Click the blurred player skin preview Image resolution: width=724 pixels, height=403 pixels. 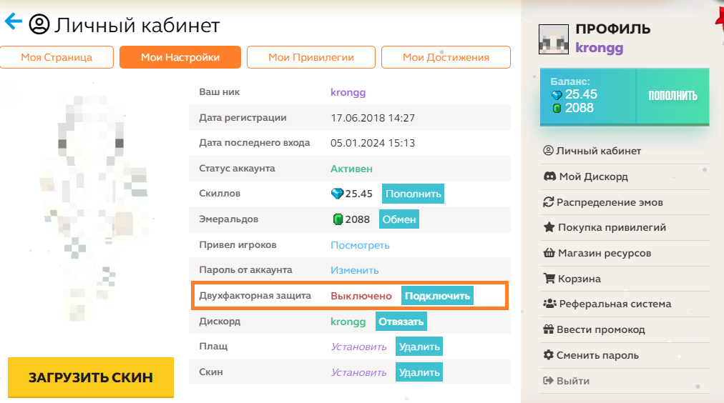94,207
